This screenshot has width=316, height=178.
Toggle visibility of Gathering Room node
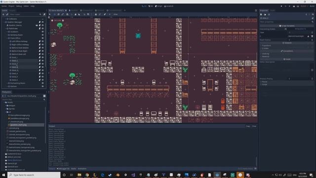pyautogui.click(x=42, y=35)
